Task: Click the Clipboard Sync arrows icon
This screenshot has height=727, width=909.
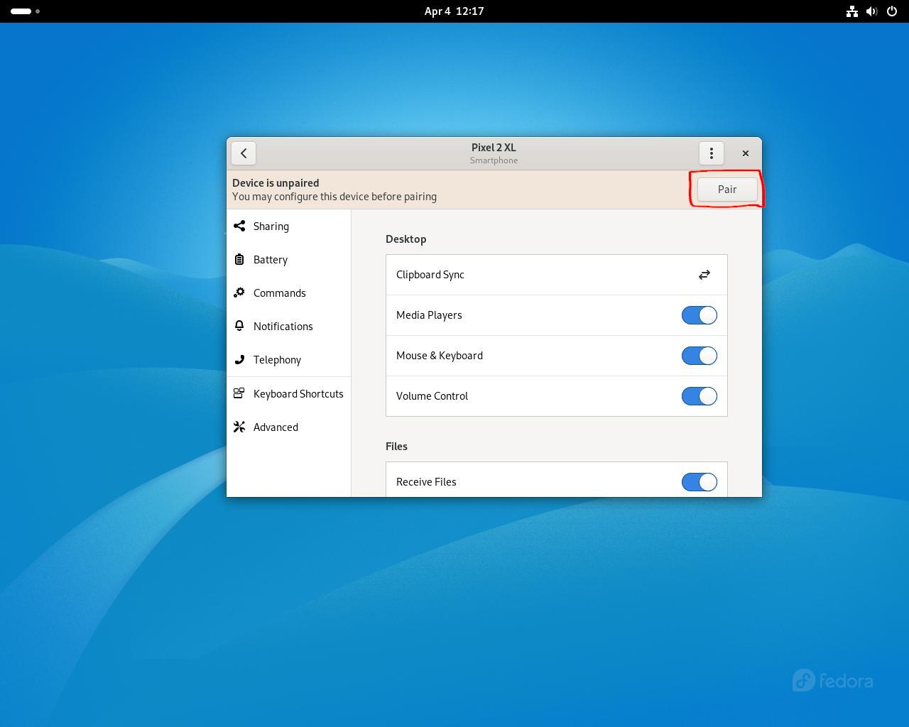Action: (x=704, y=275)
